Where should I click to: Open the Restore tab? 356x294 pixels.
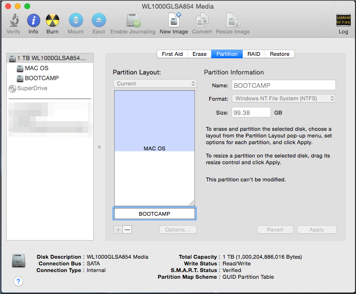click(x=280, y=54)
